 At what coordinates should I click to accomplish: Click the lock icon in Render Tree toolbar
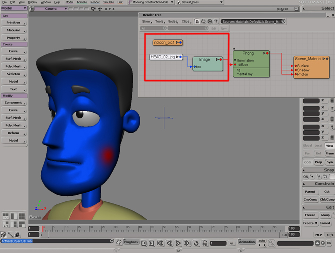click(197, 22)
